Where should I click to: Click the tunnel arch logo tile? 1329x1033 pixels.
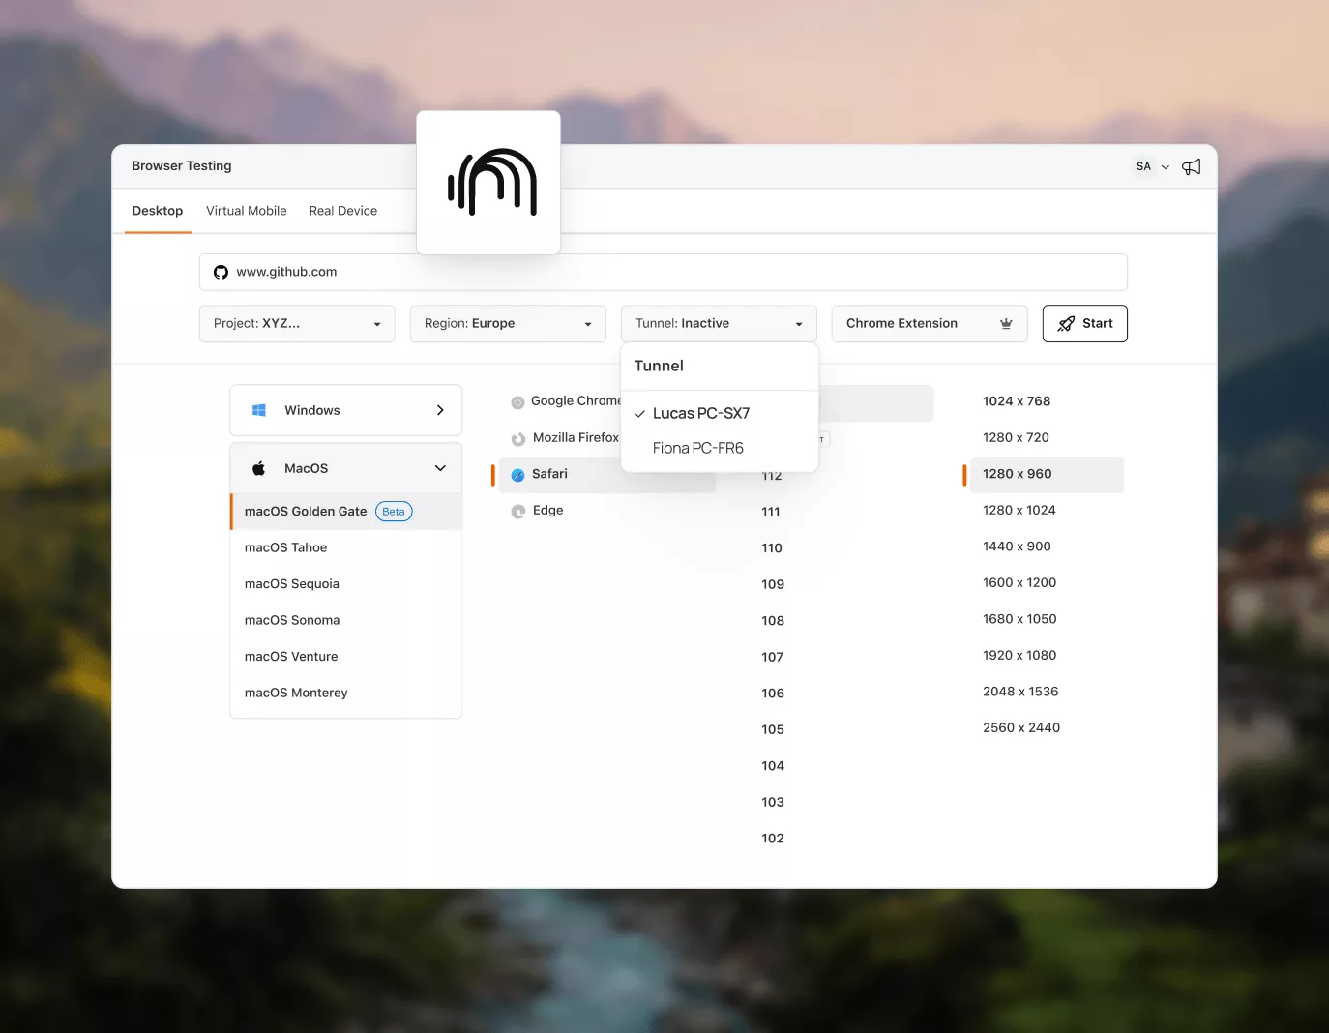point(488,183)
